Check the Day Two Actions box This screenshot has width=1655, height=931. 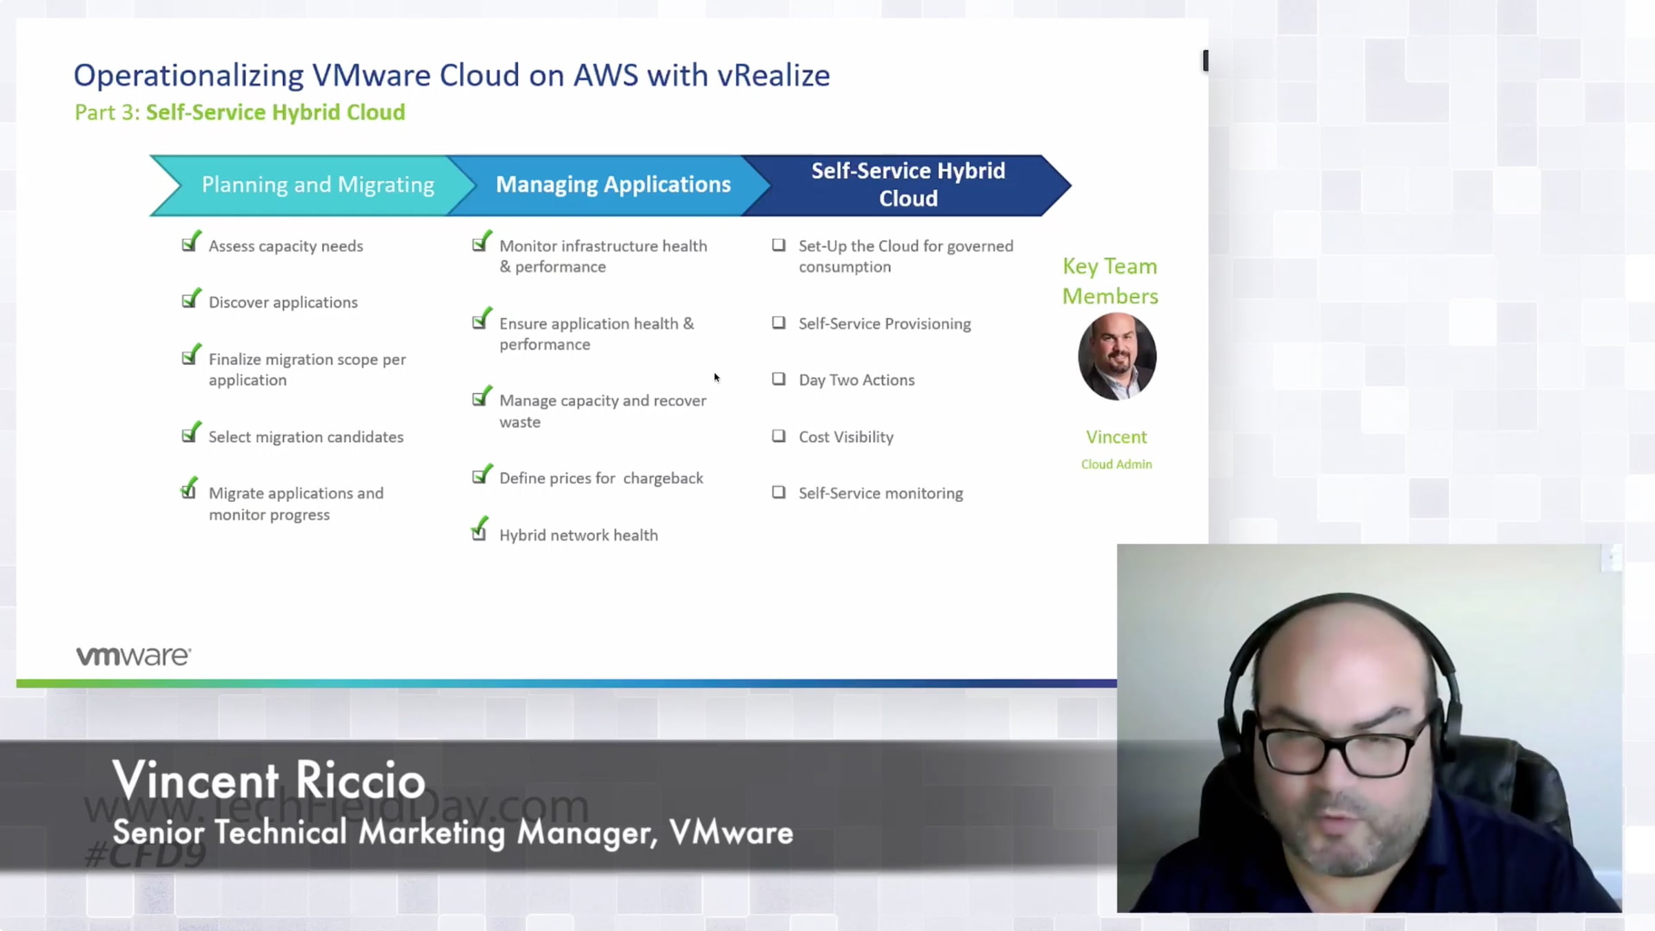click(x=779, y=379)
